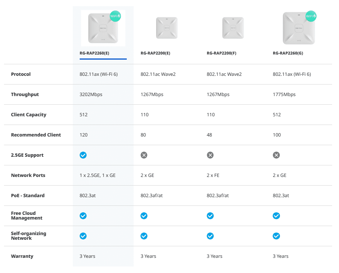Open the RG-RAP2260(G) model name link
The height and width of the screenshot is (273, 339).
point(288,53)
